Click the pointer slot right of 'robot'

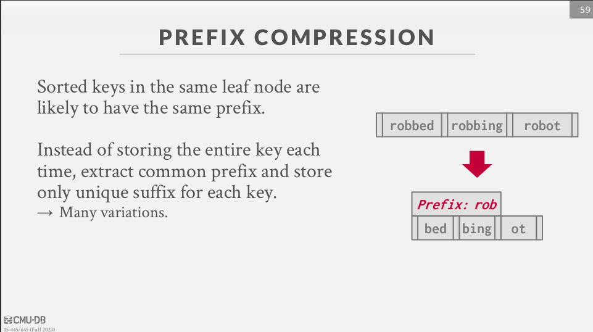click(575, 125)
